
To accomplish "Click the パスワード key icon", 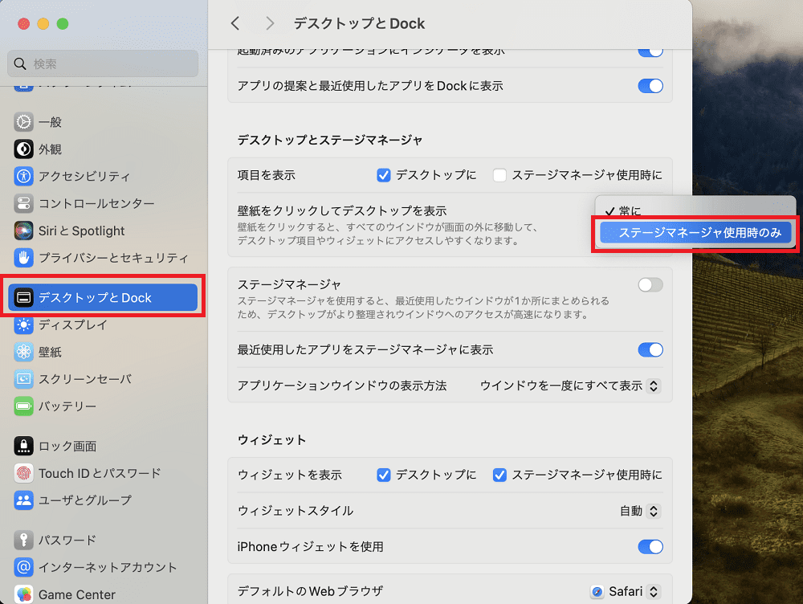I will coord(23,540).
